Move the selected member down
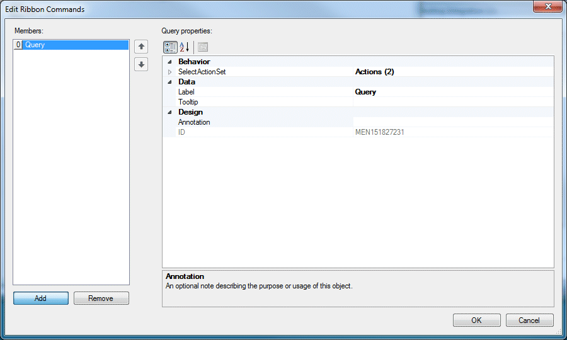The height and width of the screenshot is (340, 567). click(x=141, y=65)
